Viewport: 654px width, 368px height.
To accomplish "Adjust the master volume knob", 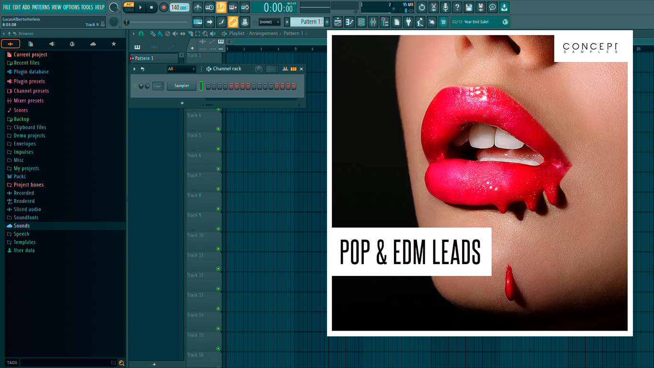I will point(113,7).
